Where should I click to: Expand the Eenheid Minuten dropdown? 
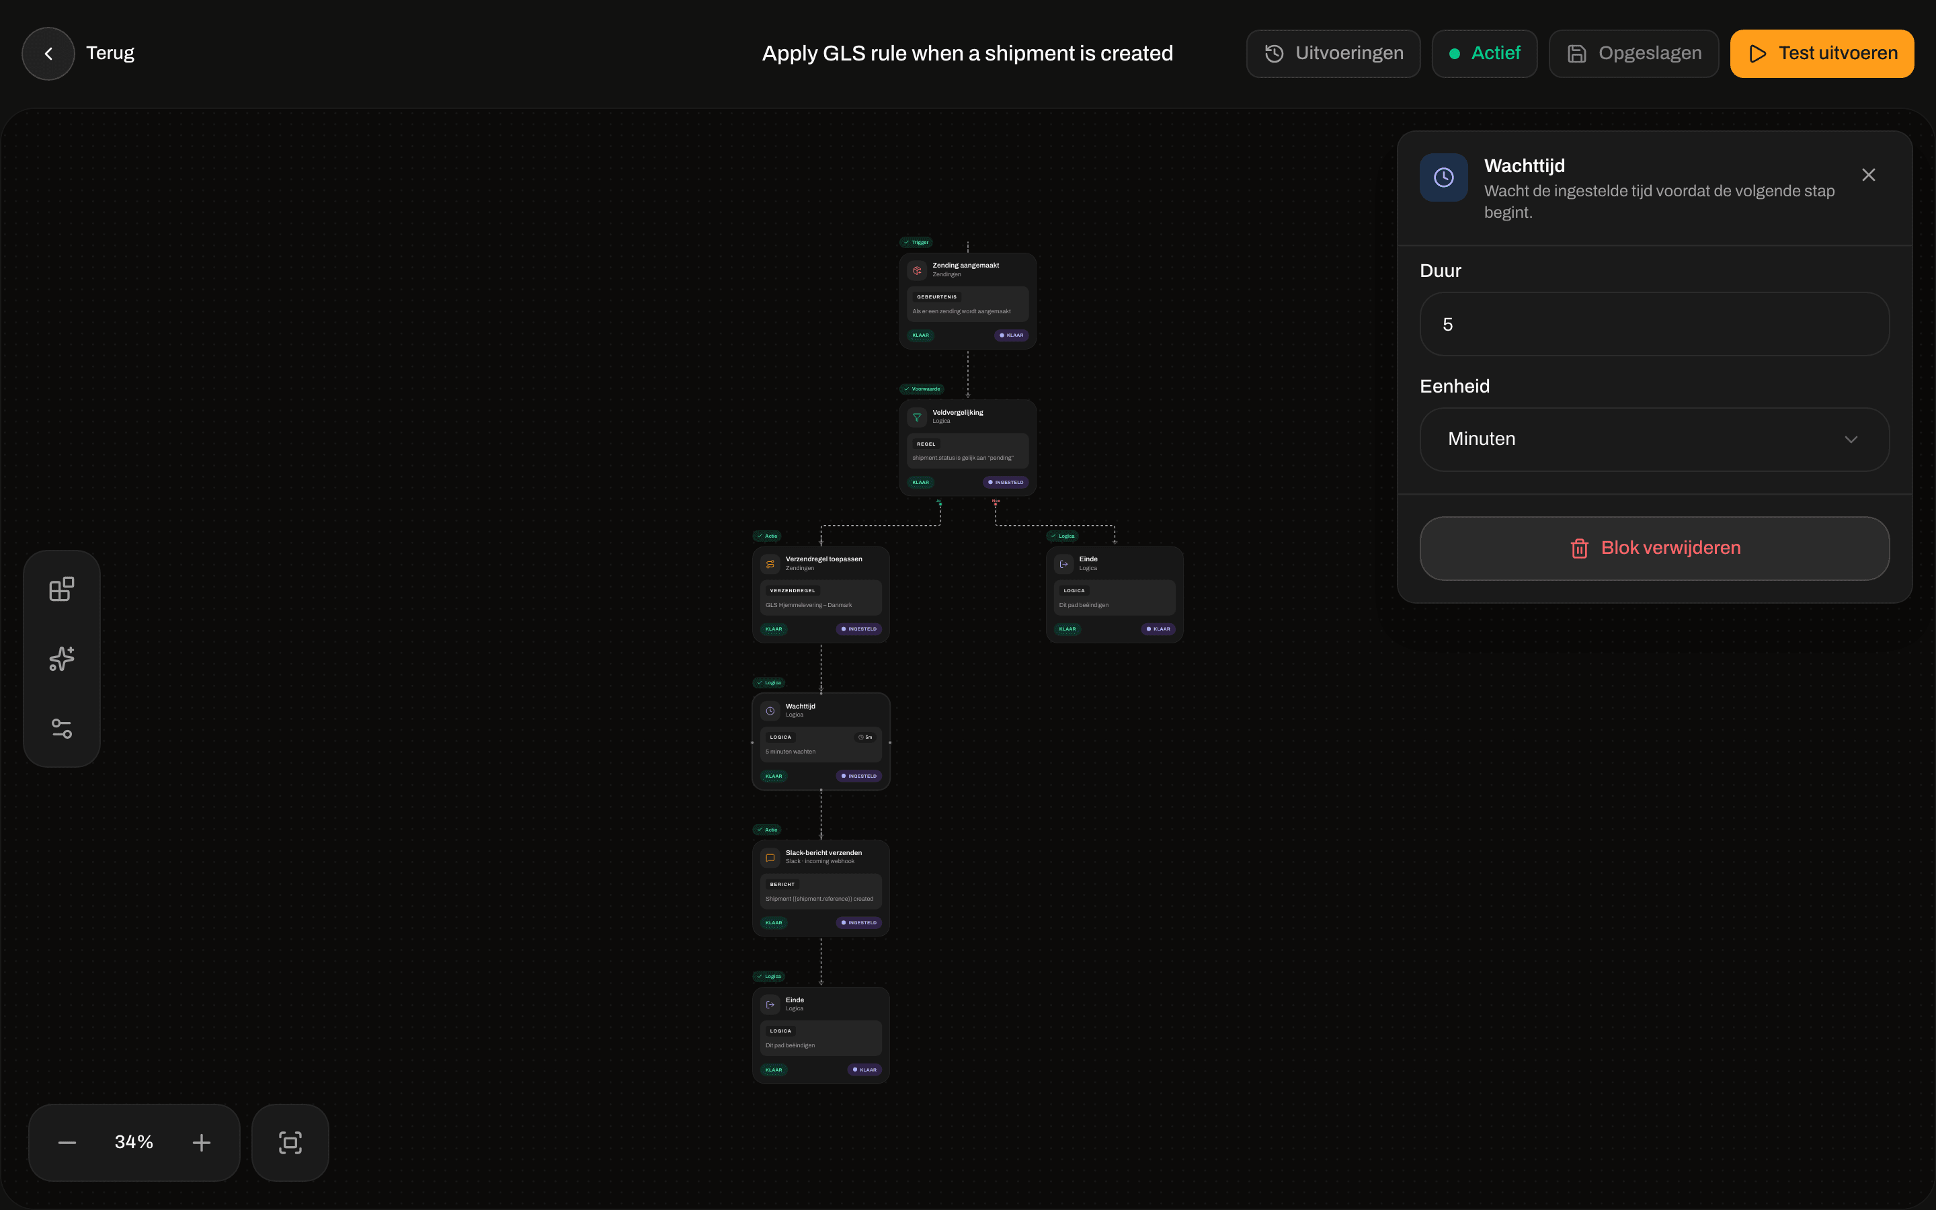[1654, 440]
